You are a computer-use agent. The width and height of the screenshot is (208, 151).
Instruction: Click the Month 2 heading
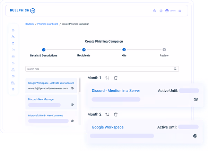94,114
